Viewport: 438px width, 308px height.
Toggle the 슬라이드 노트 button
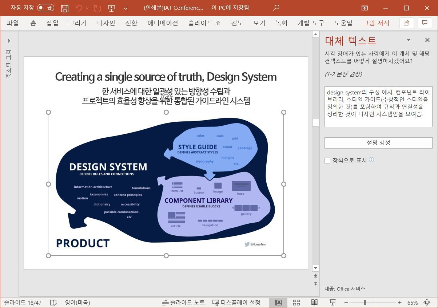point(183,303)
